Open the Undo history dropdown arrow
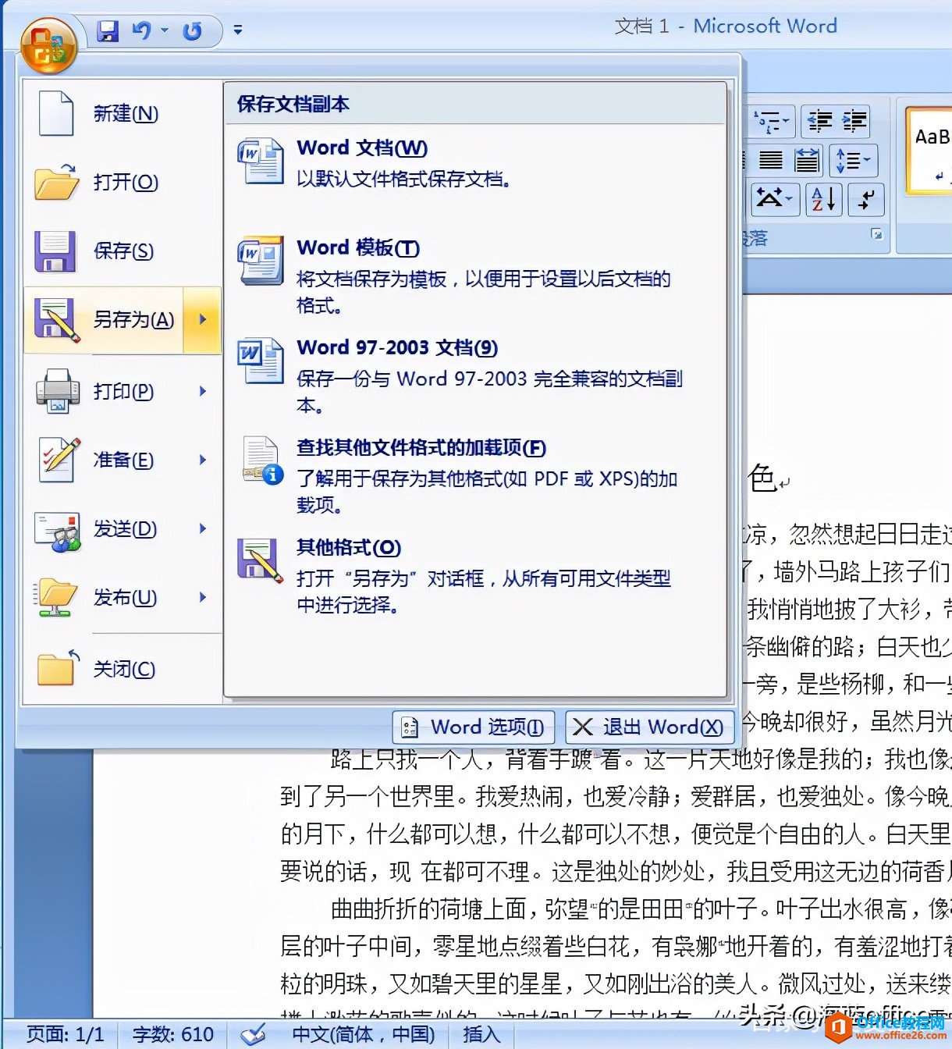Image resolution: width=952 pixels, height=1049 pixels. [165, 31]
